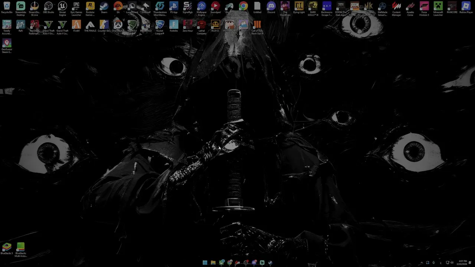Launch Soundpad desktop icon
The image size is (475, 267).
coord(216,8)
